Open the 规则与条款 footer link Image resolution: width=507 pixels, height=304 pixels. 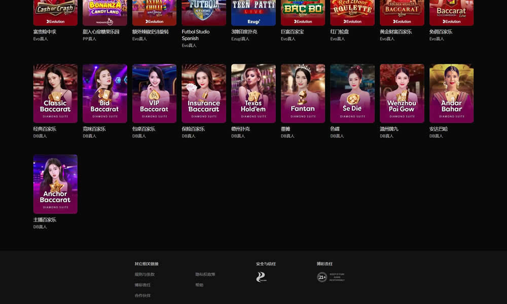point(144,274)
